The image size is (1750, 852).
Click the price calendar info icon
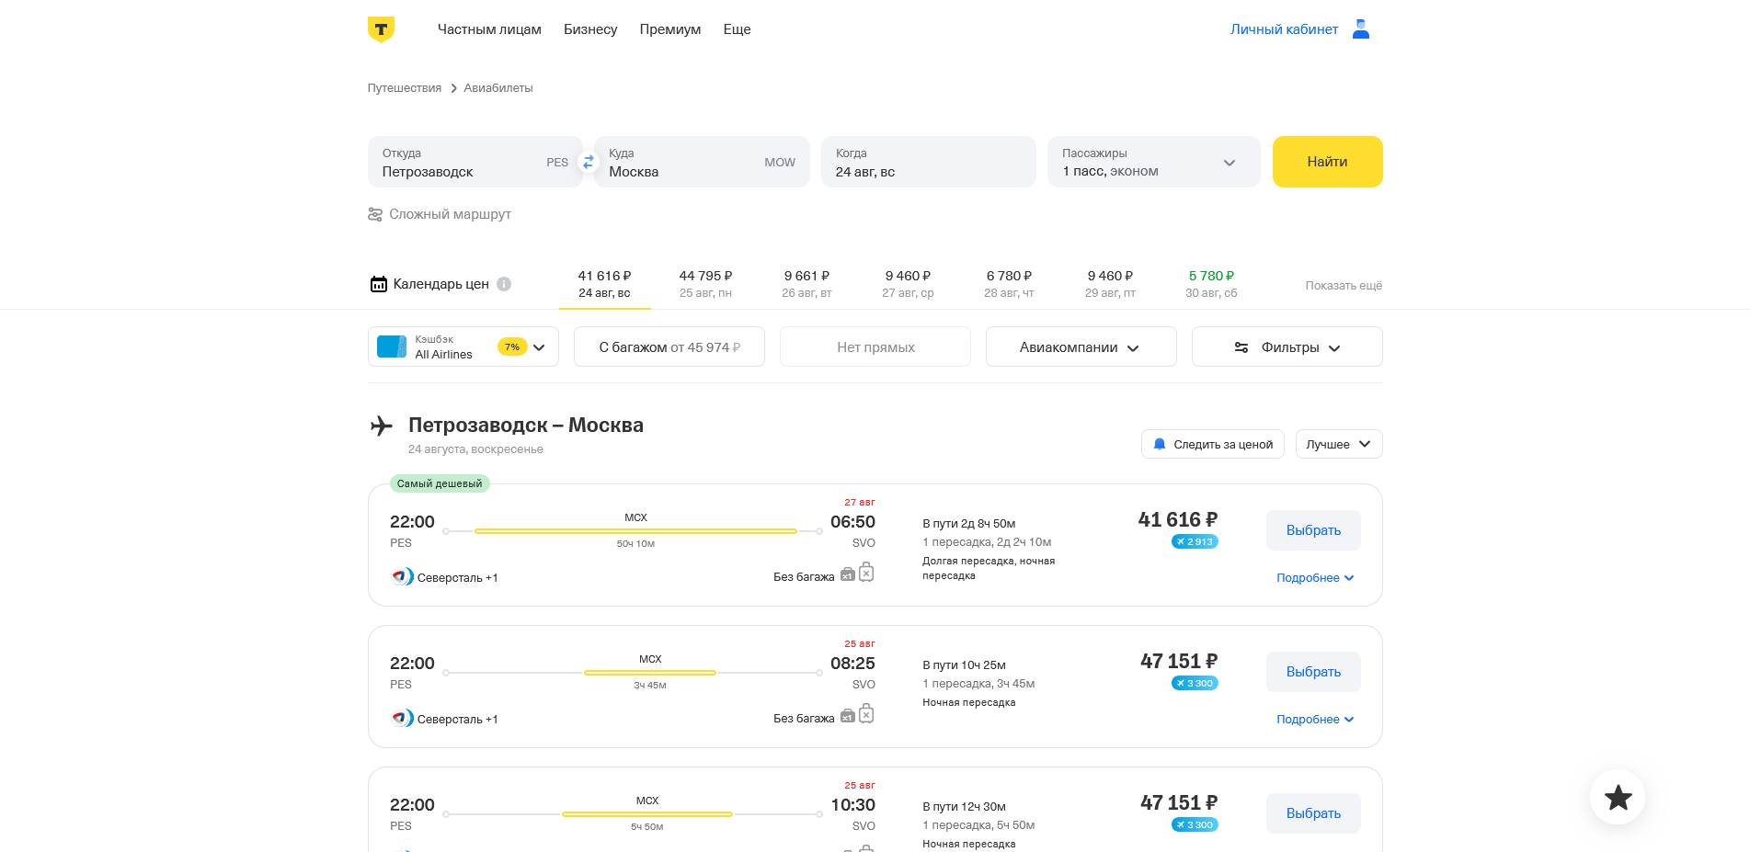[504, 284]
